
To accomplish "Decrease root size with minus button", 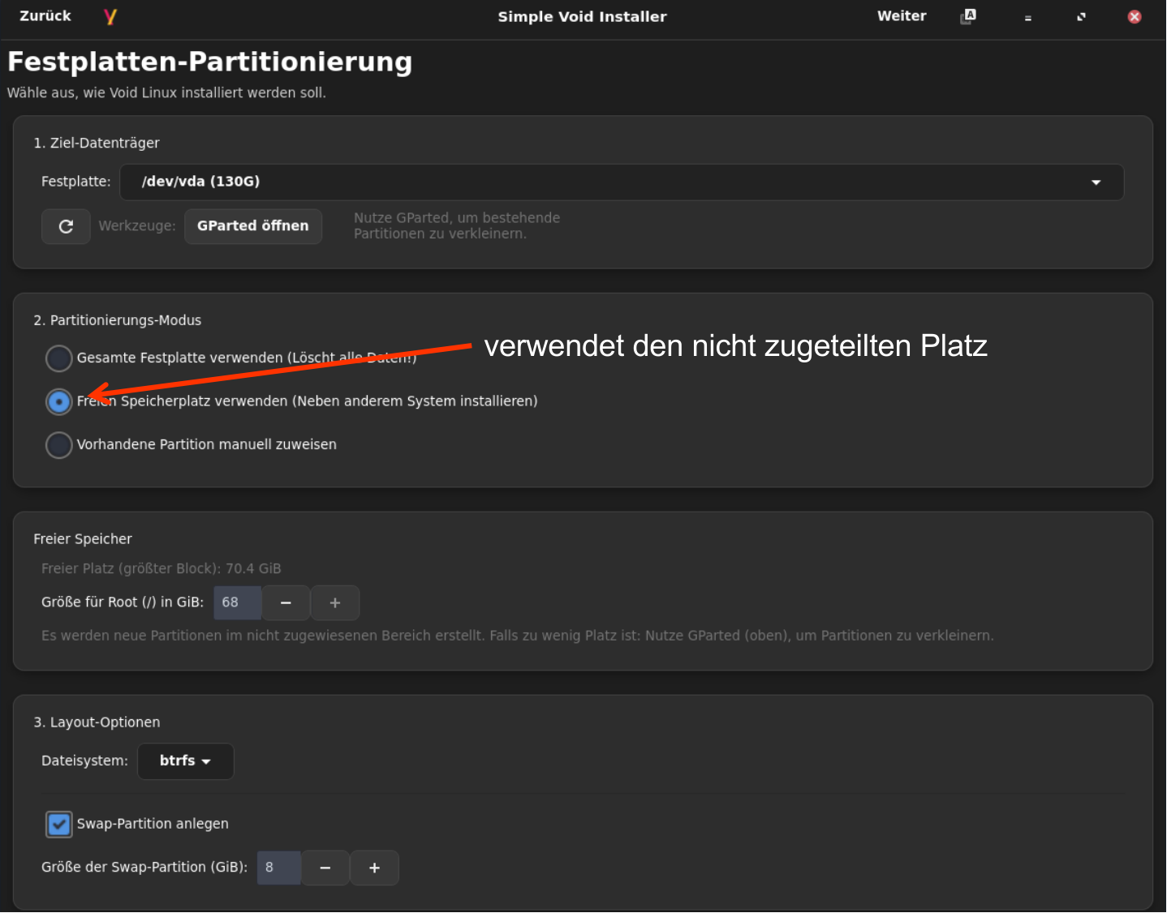I will tap(286, 602).
